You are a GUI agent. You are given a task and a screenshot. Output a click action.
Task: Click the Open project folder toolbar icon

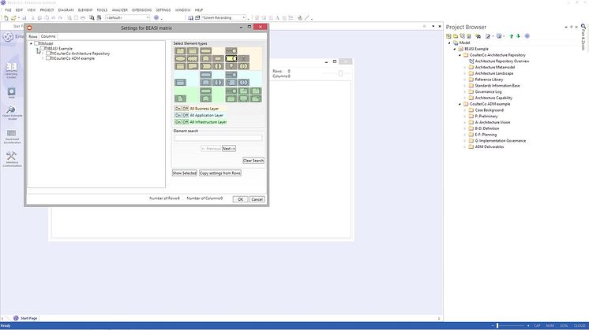point(14,17)
